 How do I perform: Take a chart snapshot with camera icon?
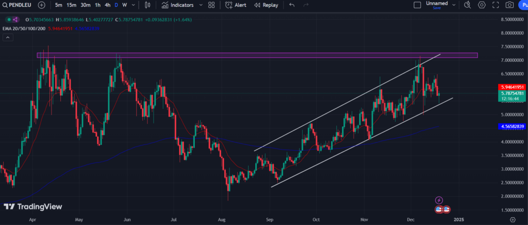510,5
